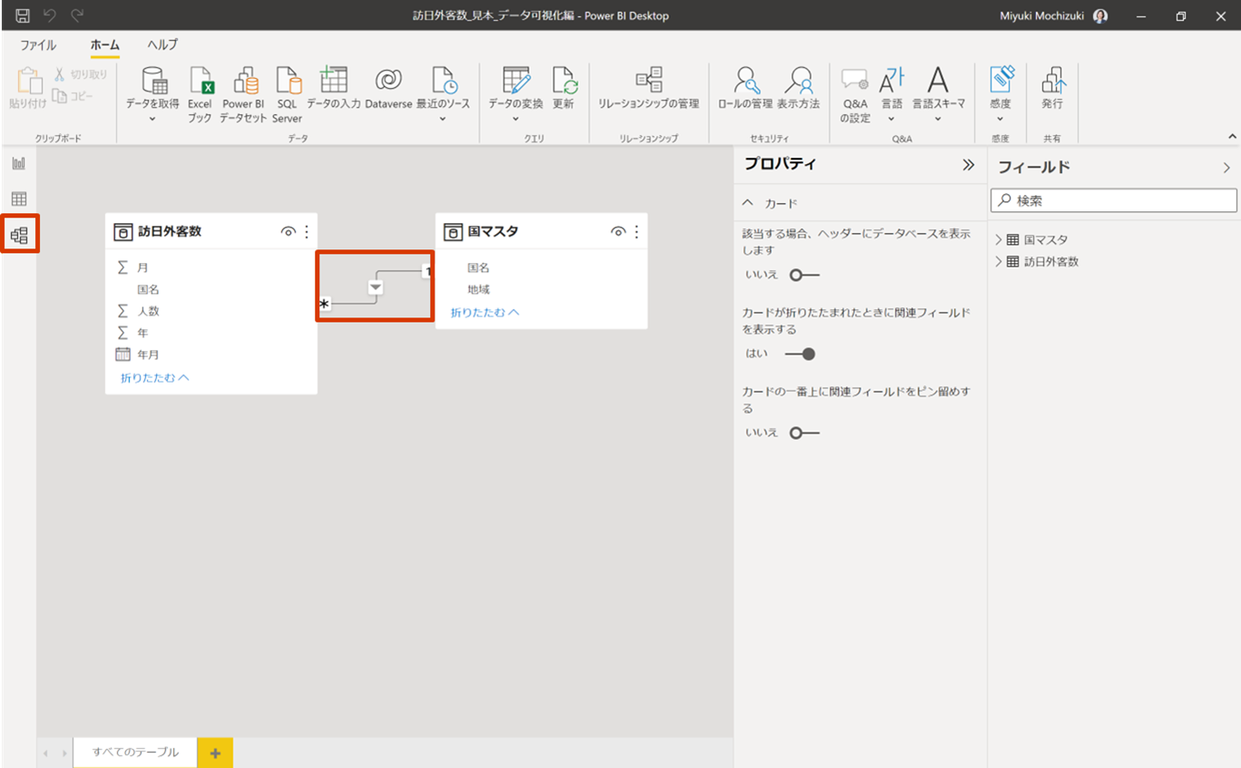Screen dimensions: 1241x768
Task: Toggle visibility of 訪日外客数 table
Action: click(288, 232)
